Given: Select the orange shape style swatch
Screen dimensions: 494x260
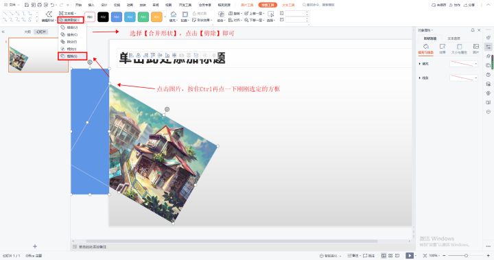Looking at the screenshot, I should 156,17.
